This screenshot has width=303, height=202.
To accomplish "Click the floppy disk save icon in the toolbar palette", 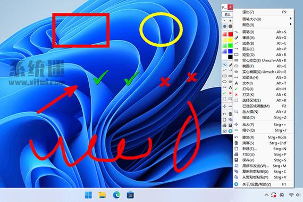I will (x=230, y=125).
